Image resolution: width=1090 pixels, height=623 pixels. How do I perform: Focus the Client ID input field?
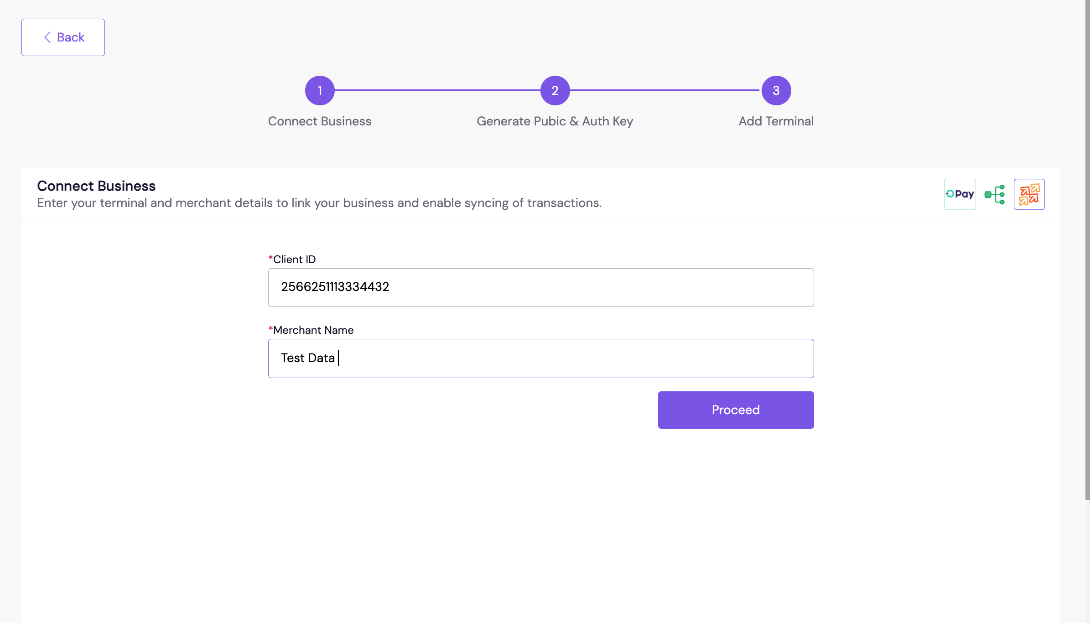pyautogui.click(x=540, y=287)
